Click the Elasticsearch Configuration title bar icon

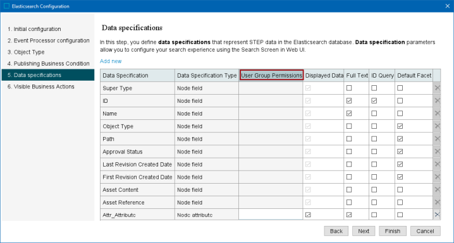(x=6, y=6)
